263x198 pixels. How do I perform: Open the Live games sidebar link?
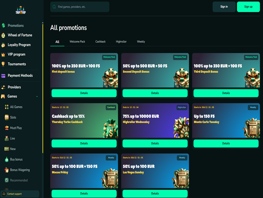coord(13,138)
